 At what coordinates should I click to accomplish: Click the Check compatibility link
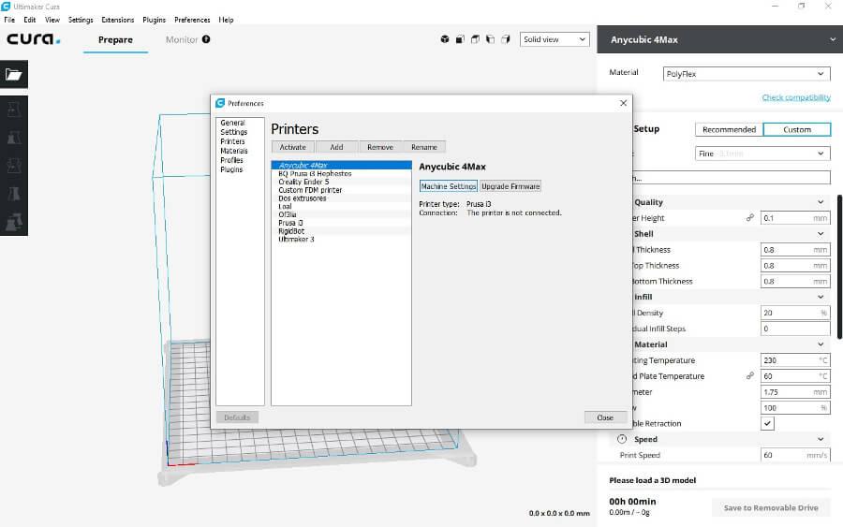(795, 97)
